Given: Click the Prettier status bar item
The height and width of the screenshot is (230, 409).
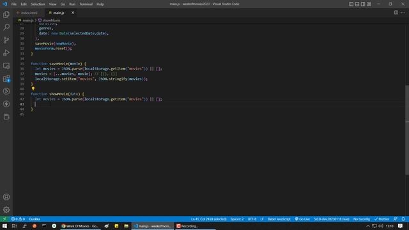Looking at the screenshot, I should point(382,219).
